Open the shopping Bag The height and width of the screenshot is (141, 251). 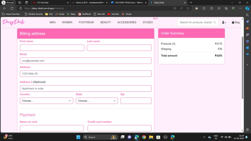point(236,22)
